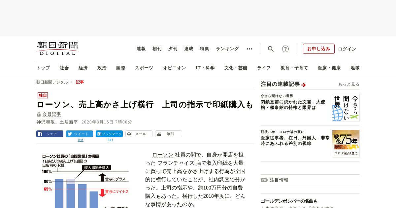Click the 281 bookmark count link
Image resolution: width=396 pixels, height=208 pixels.
click(x=111, y=140)
